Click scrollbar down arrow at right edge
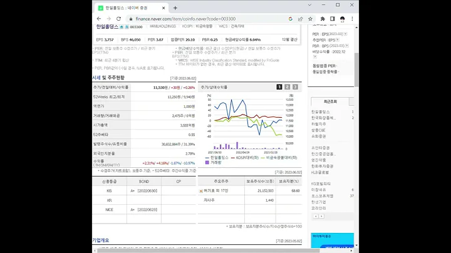451x253 pixels. (356, 245)
